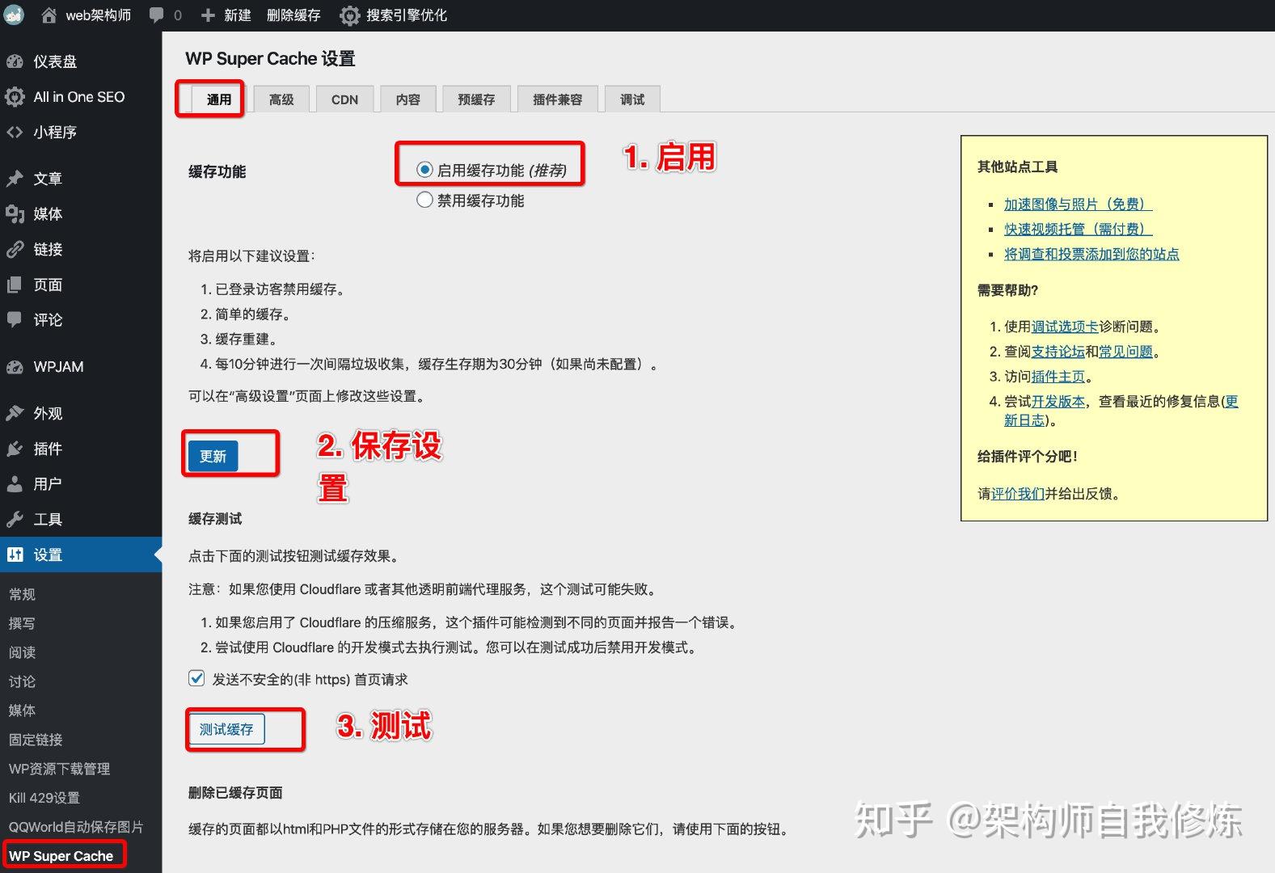Image resolution: width=1275 pixels, height=873 pixels.
Task: Open Kill 429设置 submenu
Action: (x=44, y=798)
